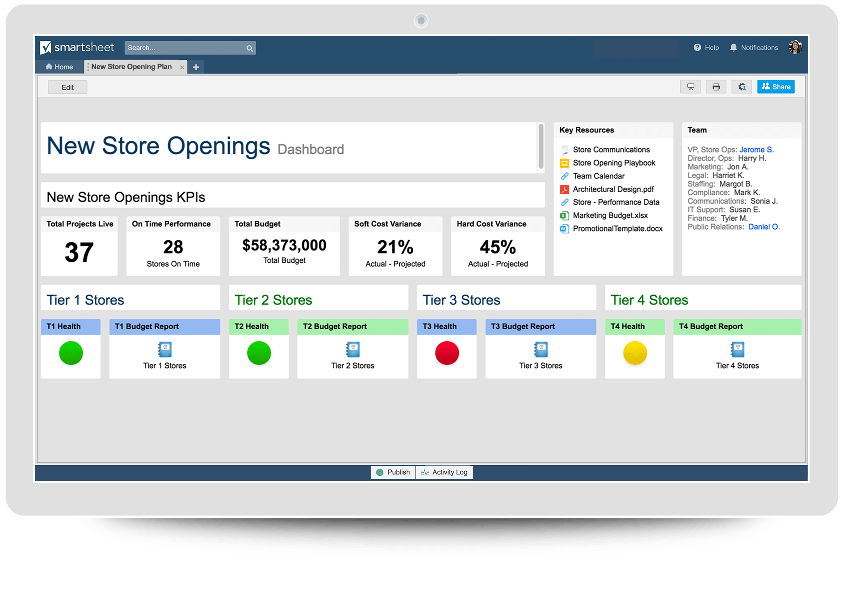Open the Notifications bell
844x595 pixels.
click(733, 47)
